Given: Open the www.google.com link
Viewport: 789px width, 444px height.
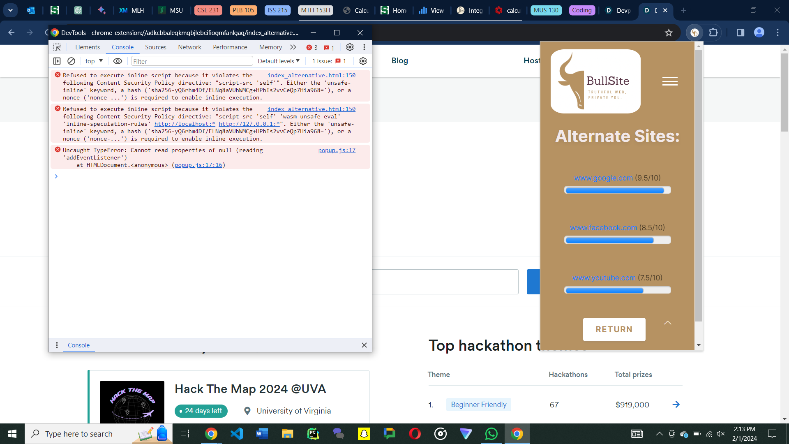Looking at the screenshot, I should coord(603,178).
